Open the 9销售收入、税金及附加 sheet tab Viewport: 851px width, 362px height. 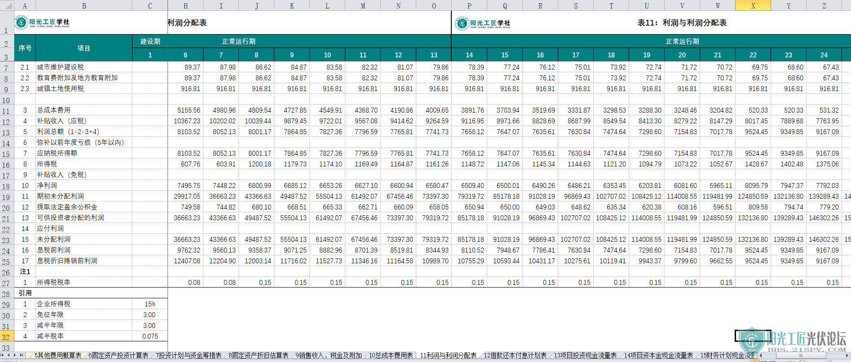[329, 355]
